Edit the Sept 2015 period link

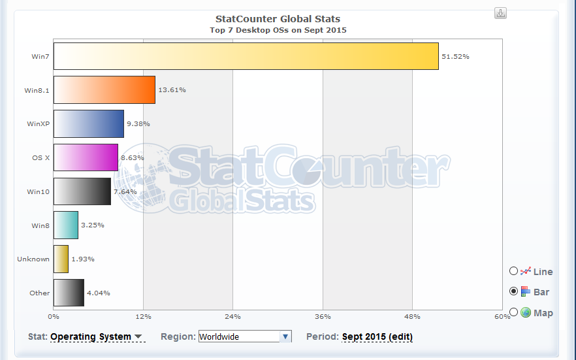tap(377, 337)
